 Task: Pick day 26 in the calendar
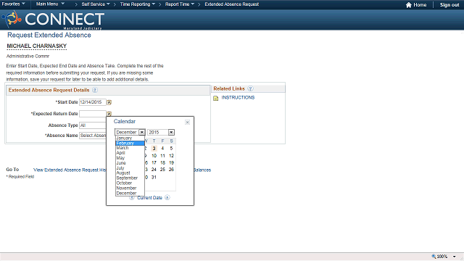point(171,170)
